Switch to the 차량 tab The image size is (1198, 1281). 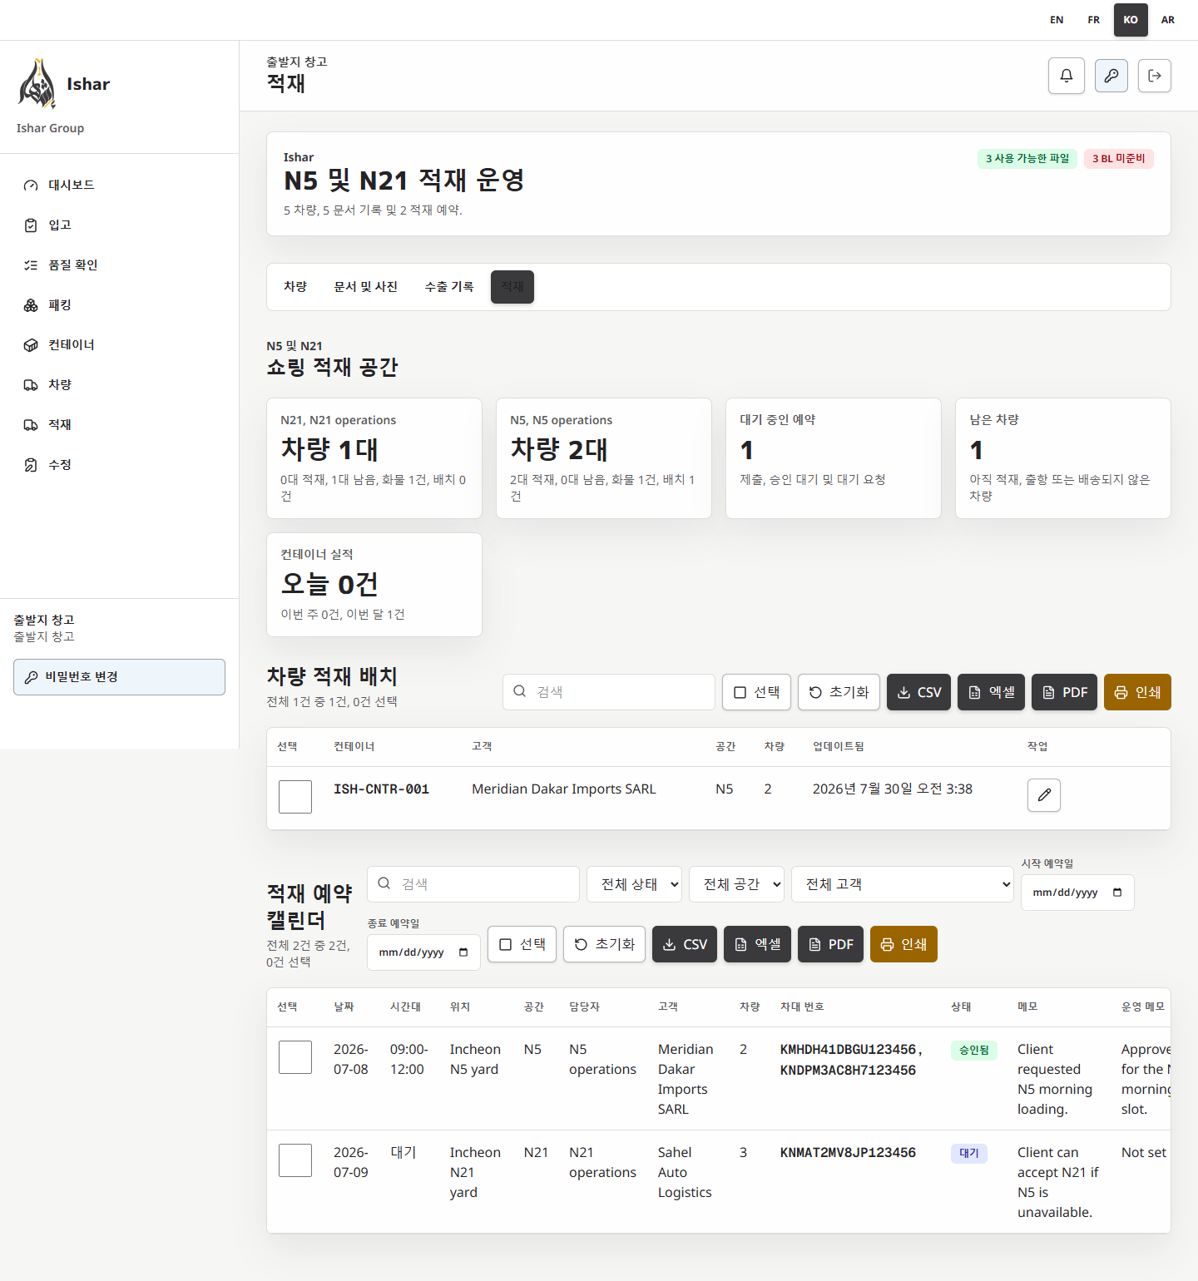[295, 287]
